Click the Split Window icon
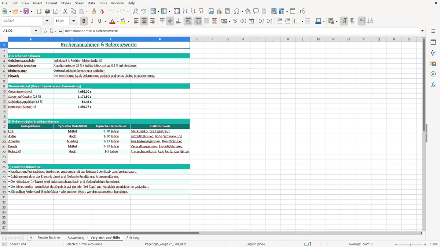440x247 pixels. (293, 11)
